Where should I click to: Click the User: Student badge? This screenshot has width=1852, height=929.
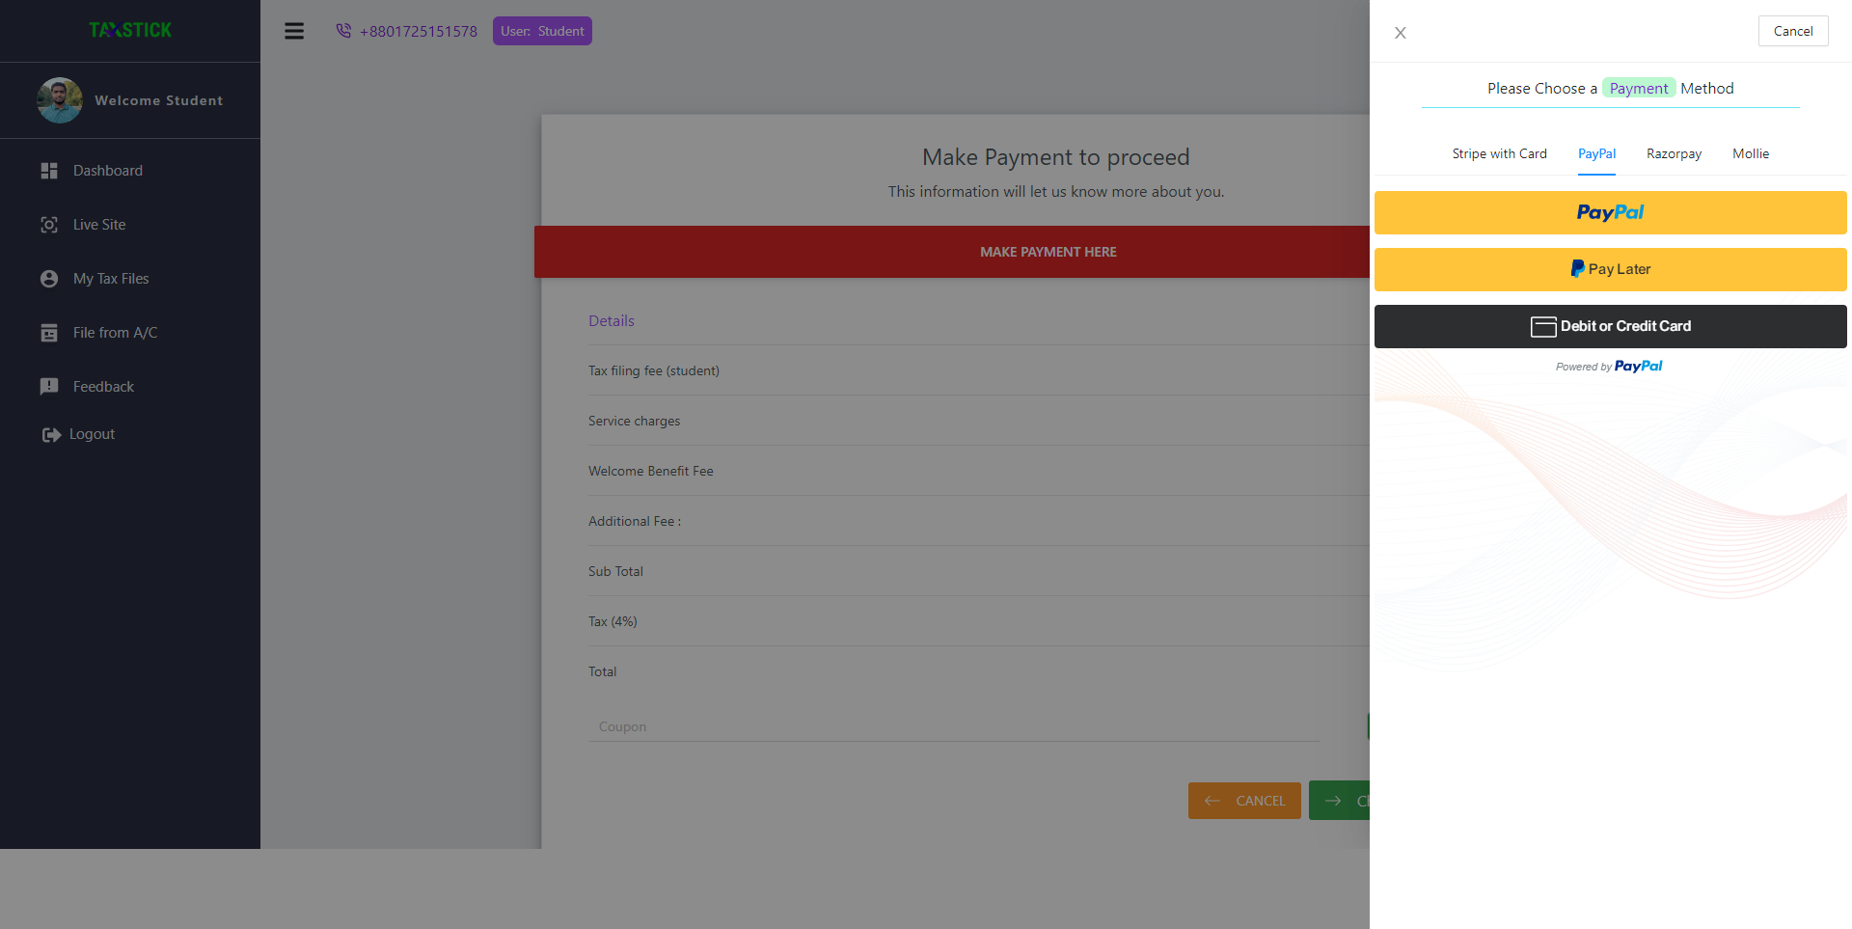click(x=542, y=31)
